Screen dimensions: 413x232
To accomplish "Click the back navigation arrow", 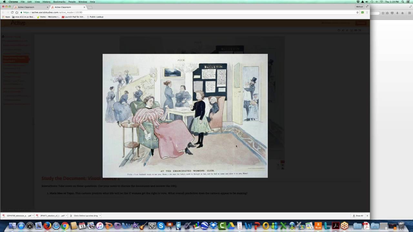I will (4, 12).
